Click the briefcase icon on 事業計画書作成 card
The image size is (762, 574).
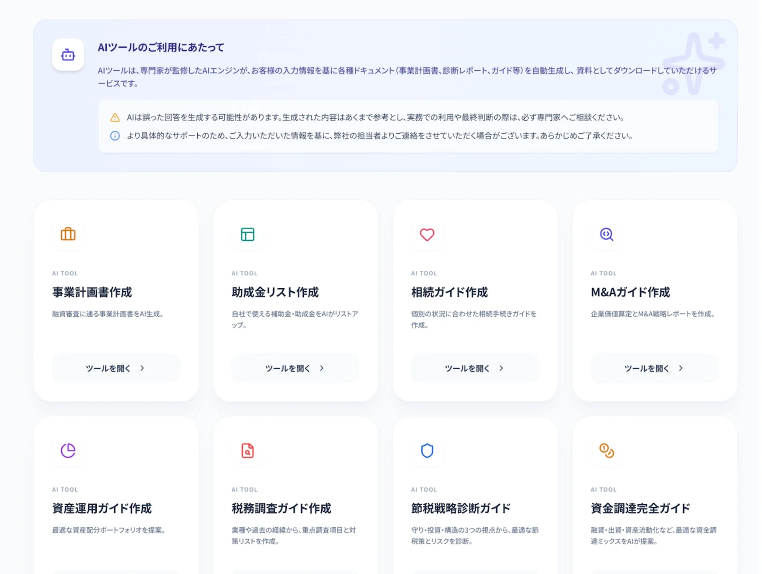pyautogui.click(x=68, y=234)
